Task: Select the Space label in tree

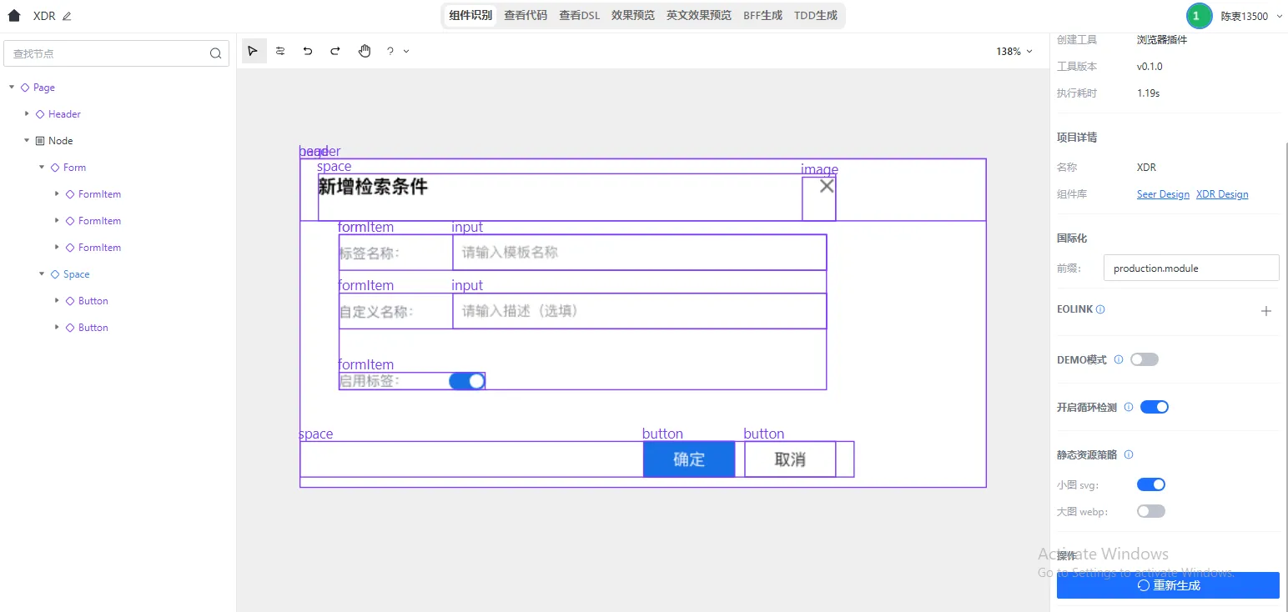Action: tap(76, 274)
